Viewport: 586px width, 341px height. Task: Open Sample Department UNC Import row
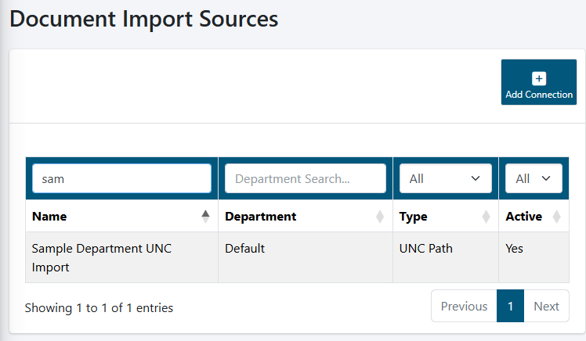click(297, 257)
